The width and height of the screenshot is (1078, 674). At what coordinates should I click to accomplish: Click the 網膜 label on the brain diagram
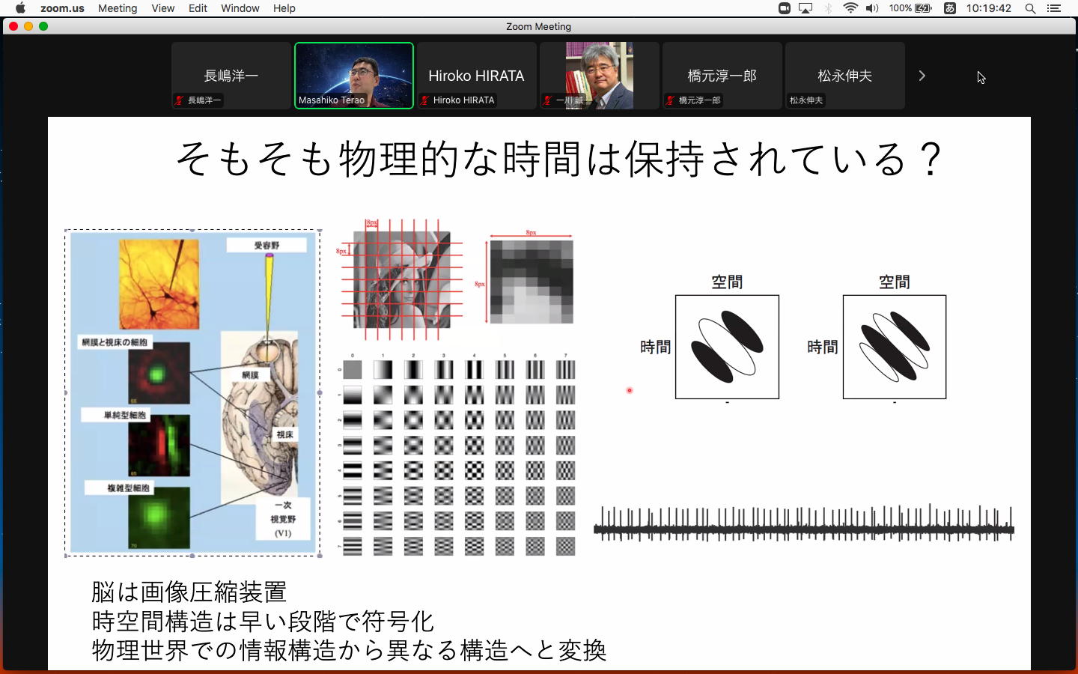tap(251, 374)
